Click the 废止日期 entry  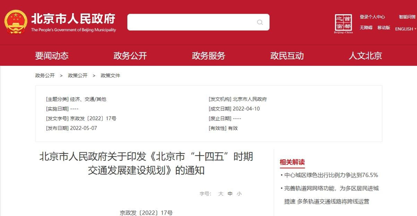[225, 119]
